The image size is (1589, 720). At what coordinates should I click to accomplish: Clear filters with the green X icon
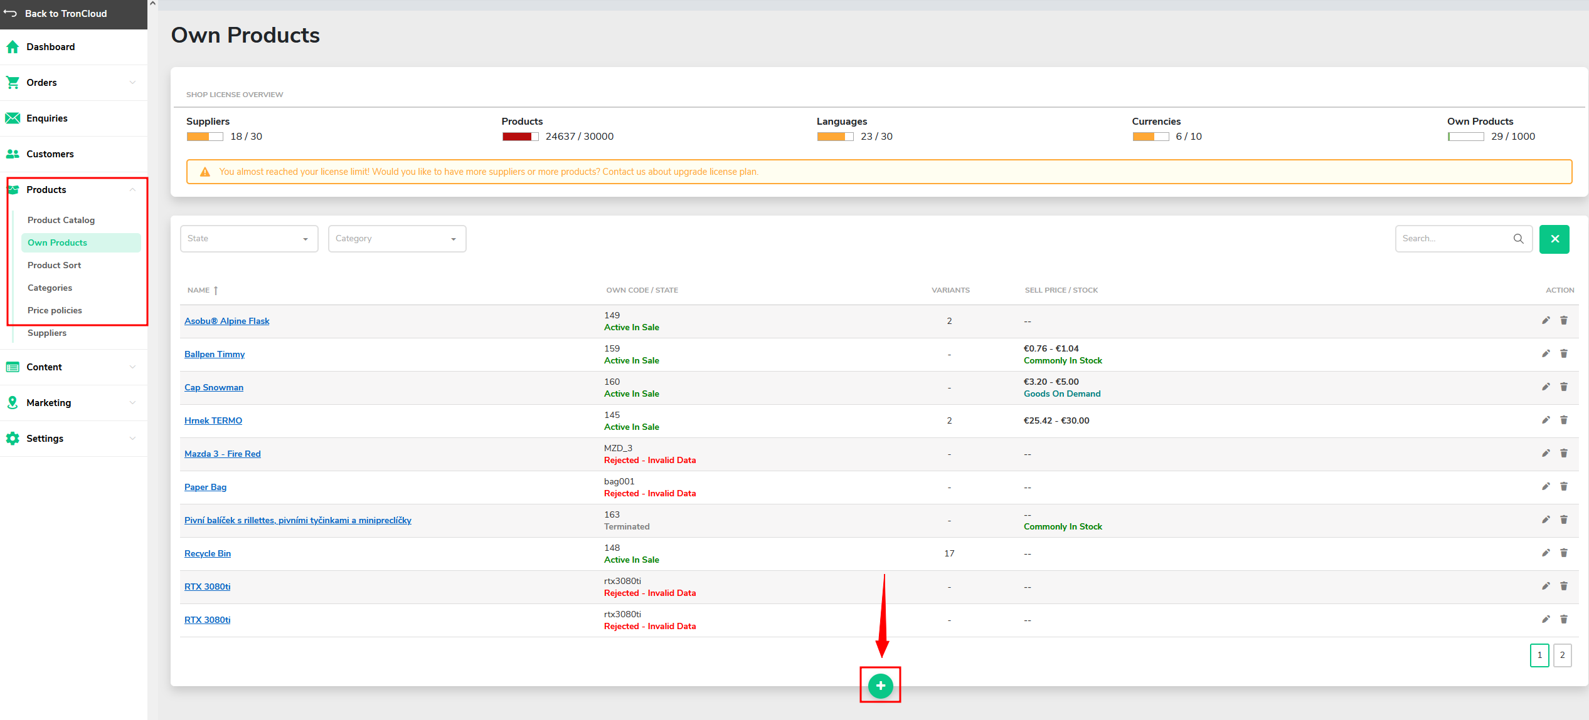(x=1554, y=238)
